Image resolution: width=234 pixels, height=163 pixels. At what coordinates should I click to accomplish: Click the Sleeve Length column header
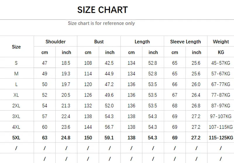(185, 42)
